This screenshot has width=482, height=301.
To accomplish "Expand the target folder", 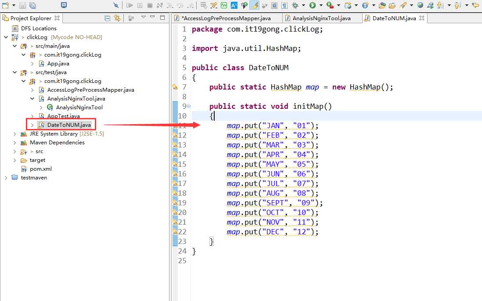I will [15, 160].
